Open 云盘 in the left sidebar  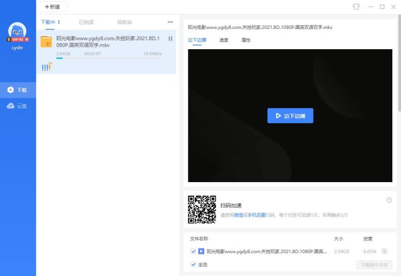click(x=18, y=106)
